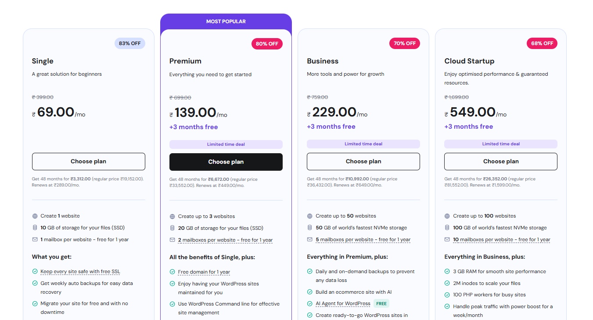This screenshot has width=593, height=320.
Task: Choose the Single plan
Action: click(x=88, y=162)
